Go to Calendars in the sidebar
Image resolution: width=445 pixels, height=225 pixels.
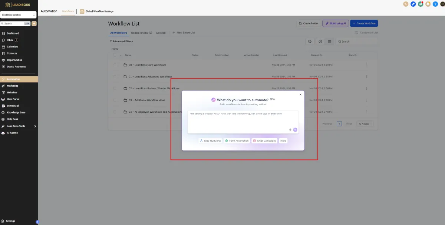(12, 47)
